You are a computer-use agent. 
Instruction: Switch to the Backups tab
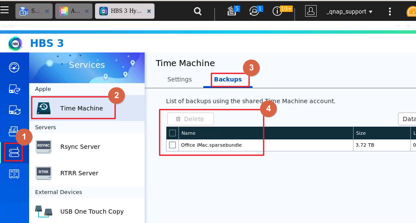(x=228, y=79)
